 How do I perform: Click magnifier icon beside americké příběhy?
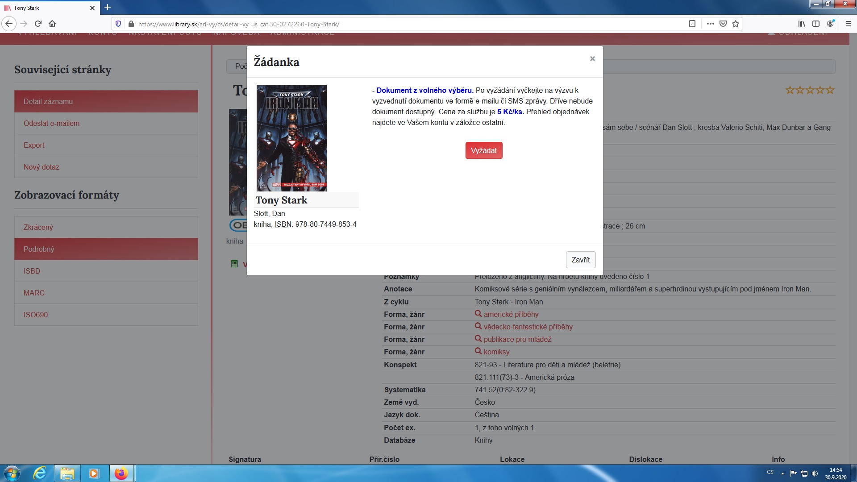pos(478,314)
